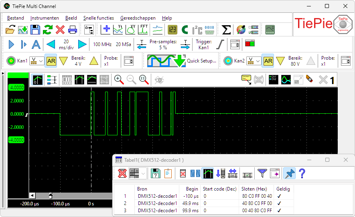Screen dimensions: 355x217
Task: Apply table filter funnel icon
Action: (262, 173)
